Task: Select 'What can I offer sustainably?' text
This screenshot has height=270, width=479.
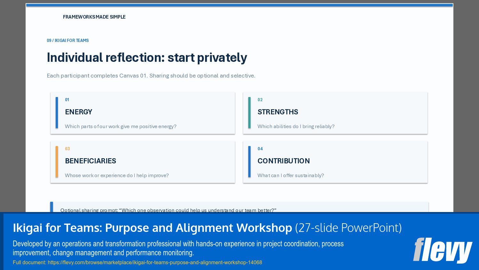Action: point(291,176)
